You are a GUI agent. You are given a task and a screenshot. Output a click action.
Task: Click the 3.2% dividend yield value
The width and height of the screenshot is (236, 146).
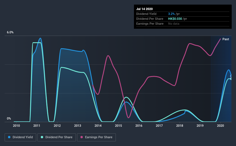(171, 14)
